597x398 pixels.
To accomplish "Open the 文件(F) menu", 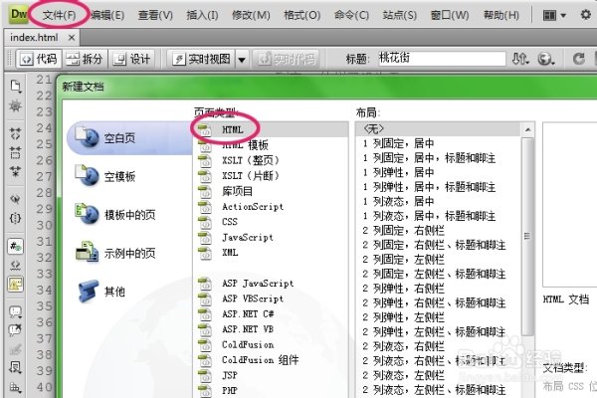I will click(x=60, y=15).
